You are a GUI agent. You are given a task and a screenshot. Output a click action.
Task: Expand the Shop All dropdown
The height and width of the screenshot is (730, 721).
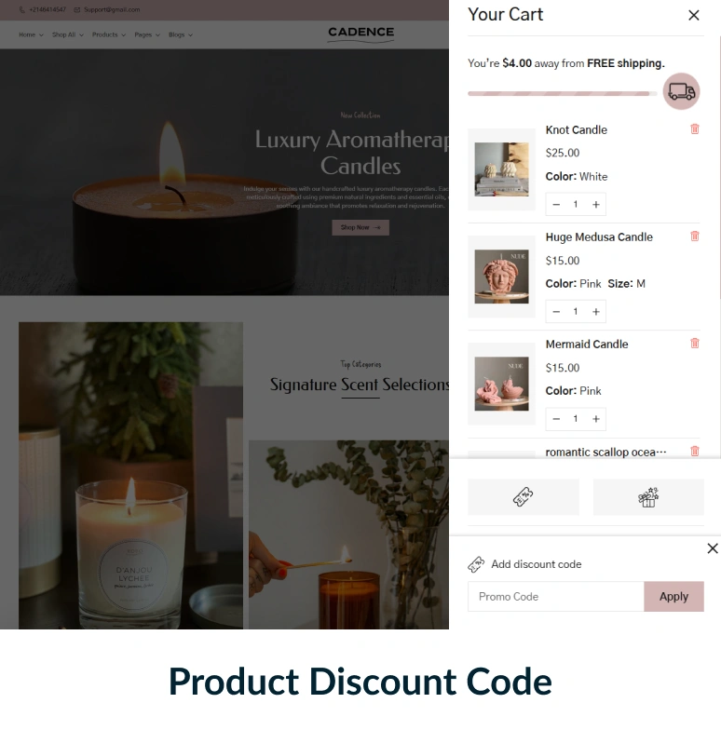[68, 34]
